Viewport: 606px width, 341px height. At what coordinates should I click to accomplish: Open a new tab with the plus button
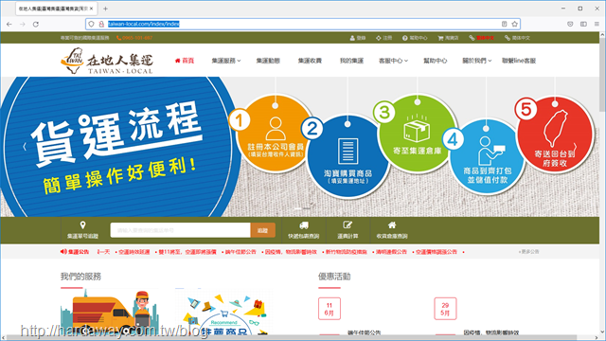pos(105,9)
